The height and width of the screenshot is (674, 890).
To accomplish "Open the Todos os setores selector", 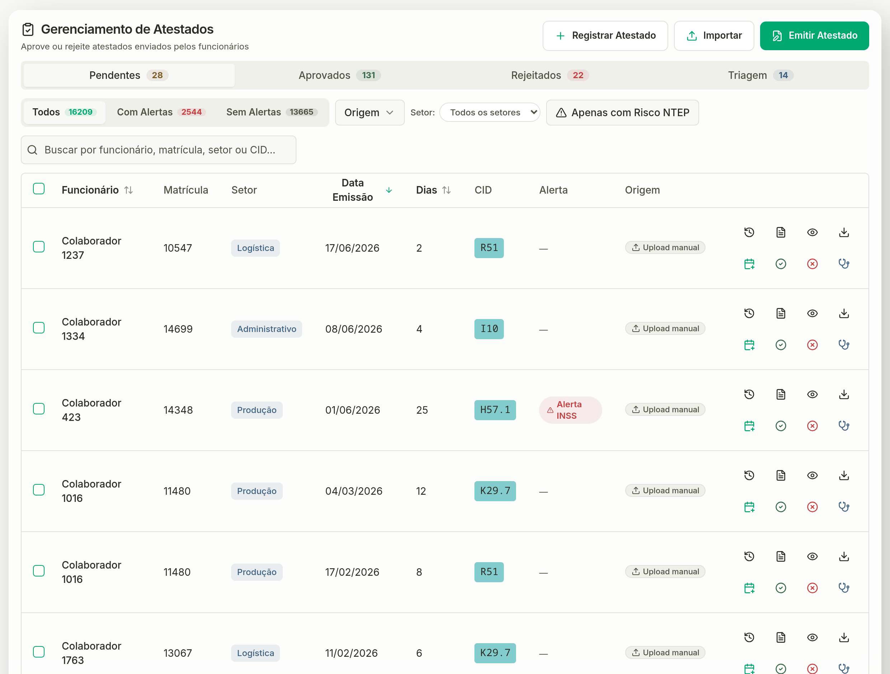I will 489,113.
